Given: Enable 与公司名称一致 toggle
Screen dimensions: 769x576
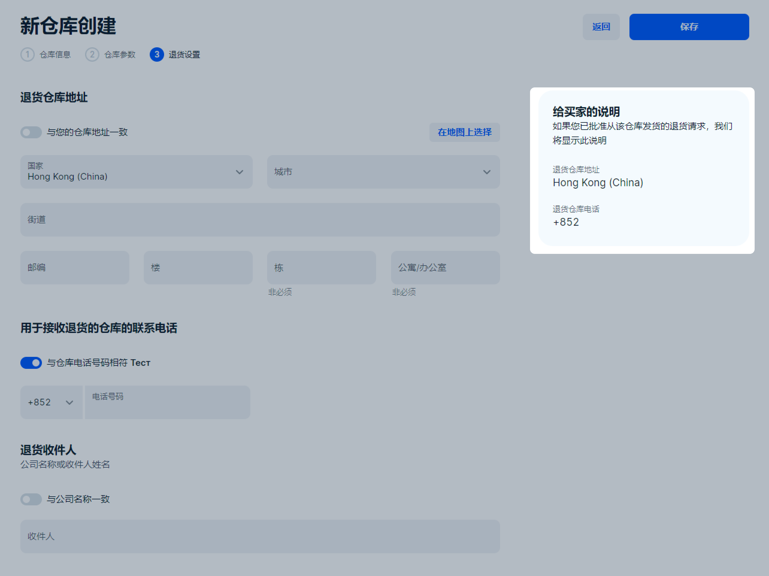Looking at the screenshot, I should tap(31, 499).
